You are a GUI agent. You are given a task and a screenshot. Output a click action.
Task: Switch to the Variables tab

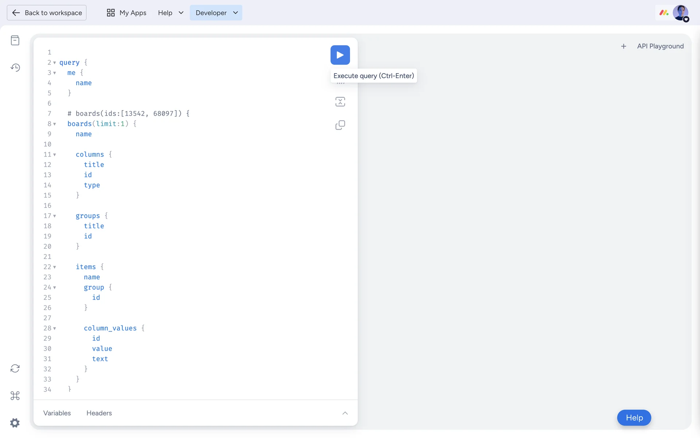pyautogui.click(x=57, y=413)
